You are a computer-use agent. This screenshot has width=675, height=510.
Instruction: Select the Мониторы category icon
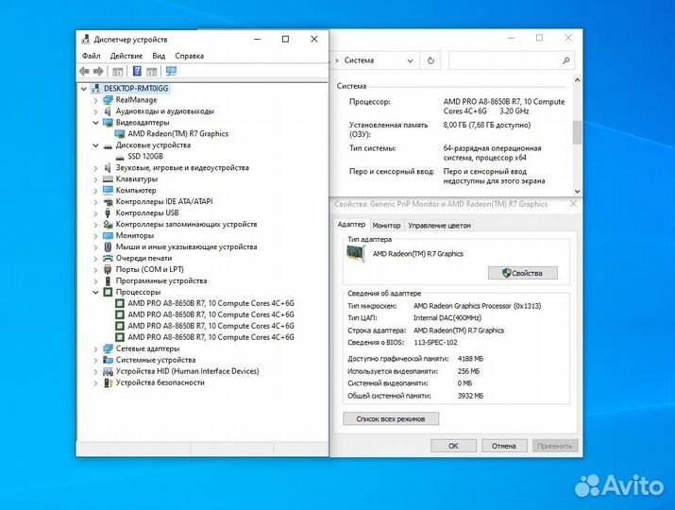108,235
